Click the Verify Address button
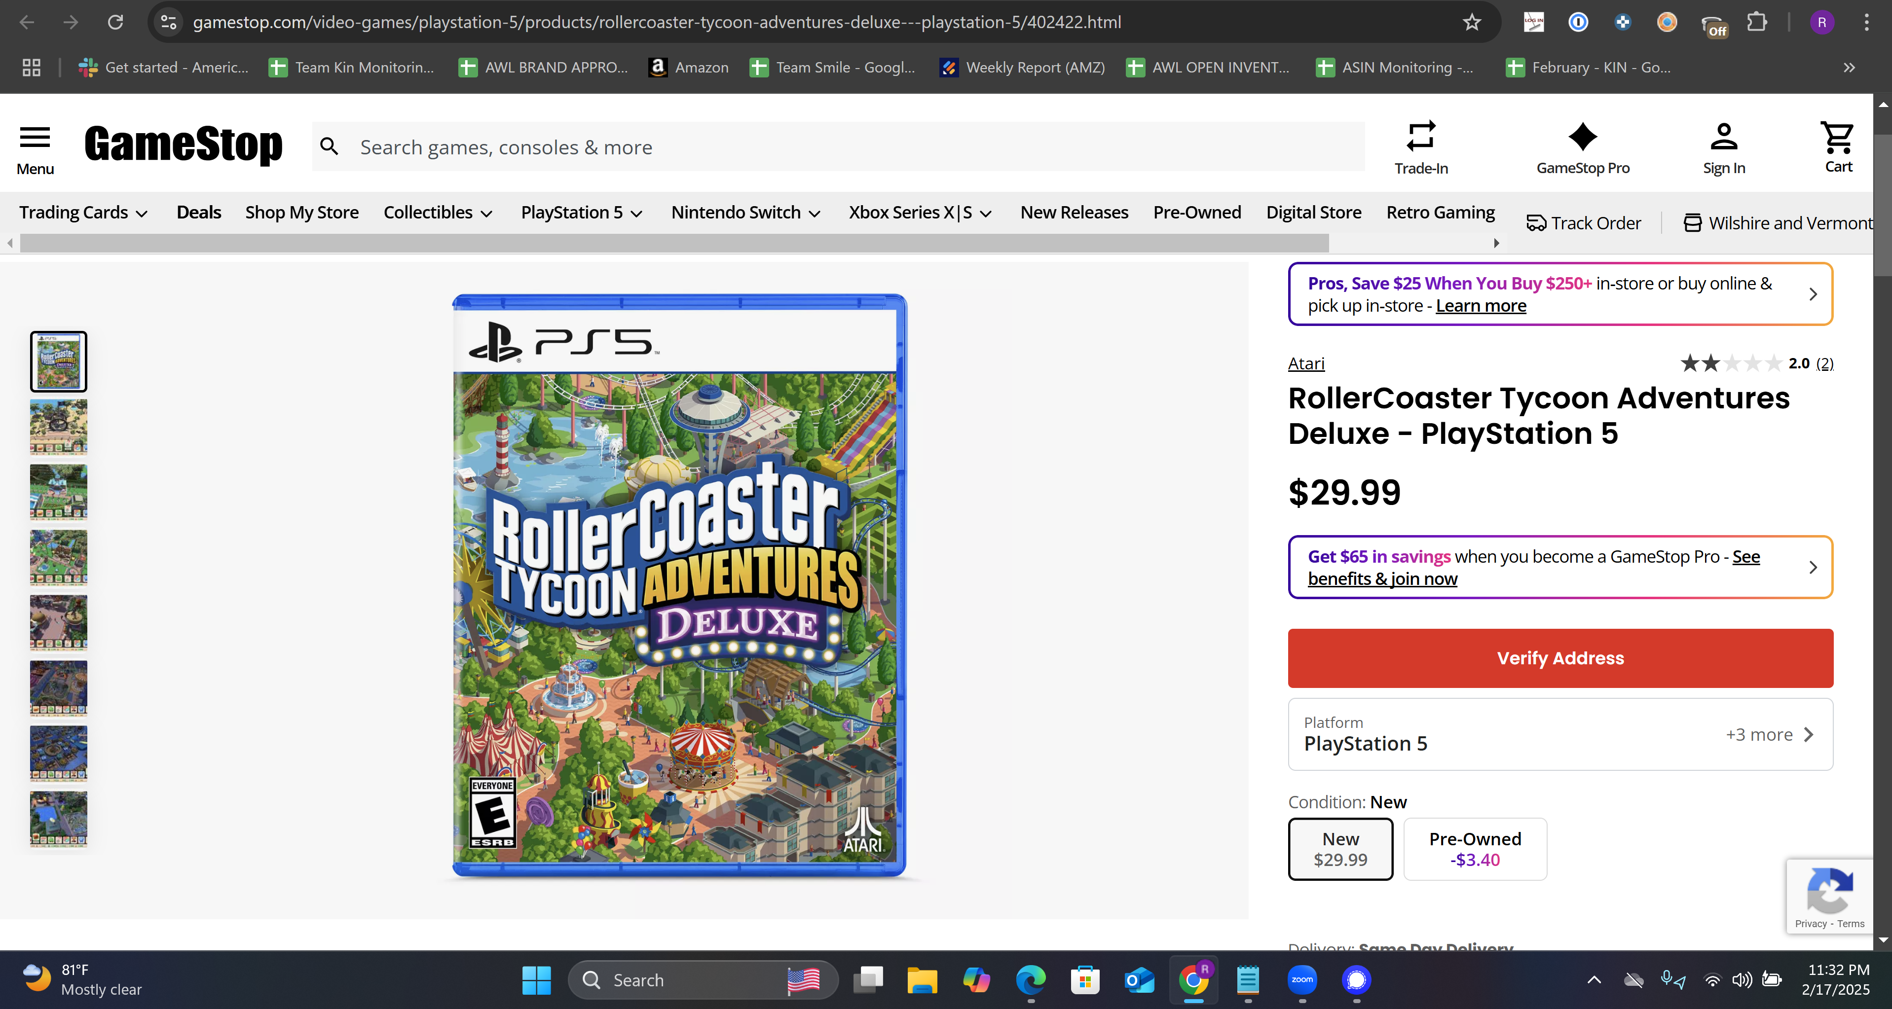Image resolution: width=1892 pixels, height=1009 pixels. coord(1560,658)
